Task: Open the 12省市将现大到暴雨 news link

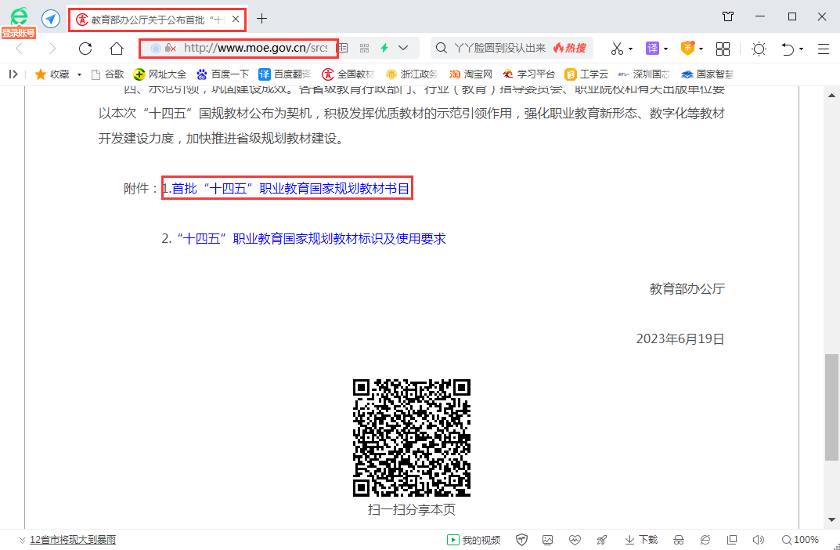Action: click(73, 540)
